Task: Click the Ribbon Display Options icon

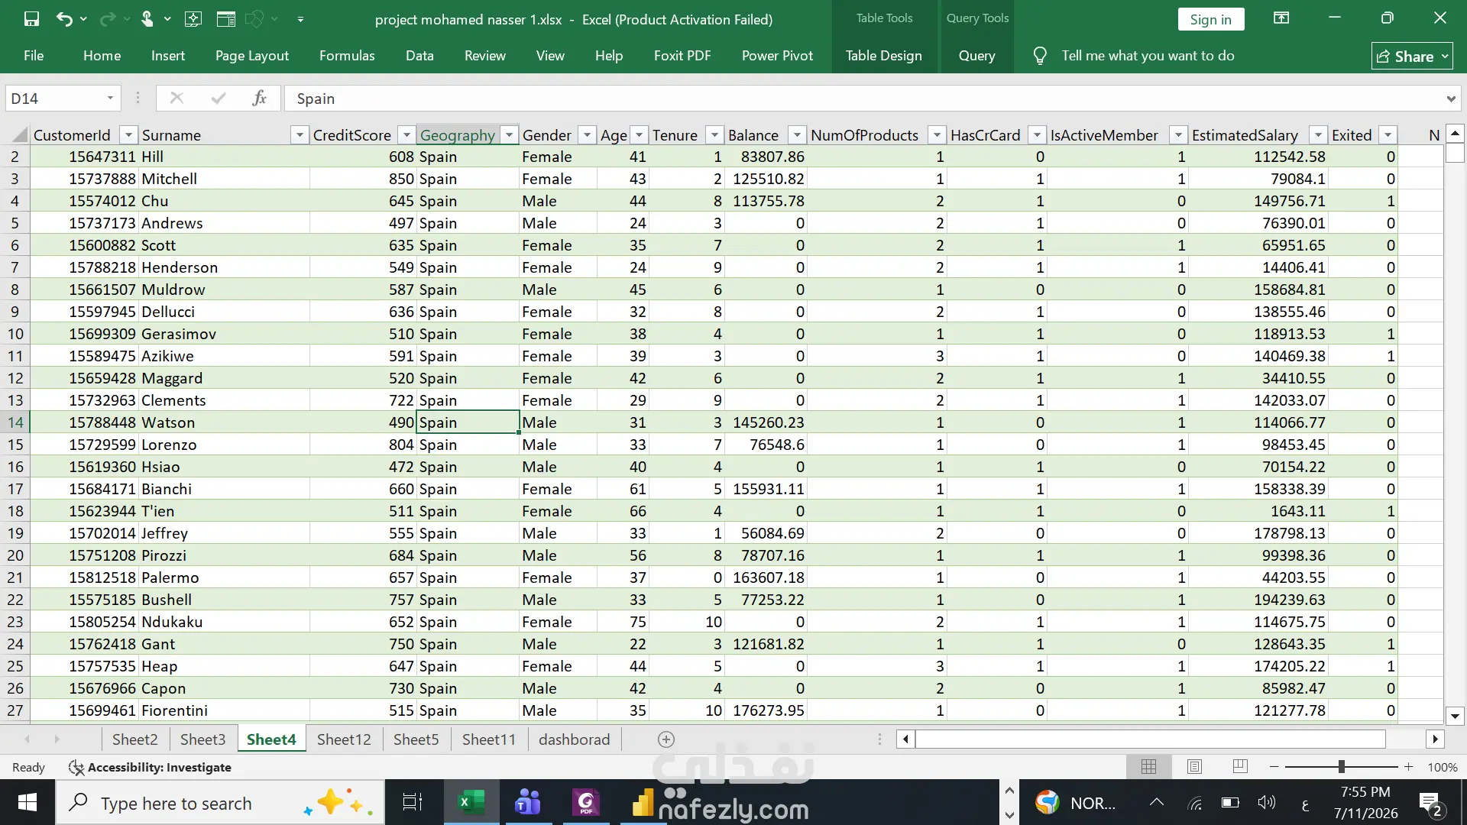Action: click(1281, 18)
